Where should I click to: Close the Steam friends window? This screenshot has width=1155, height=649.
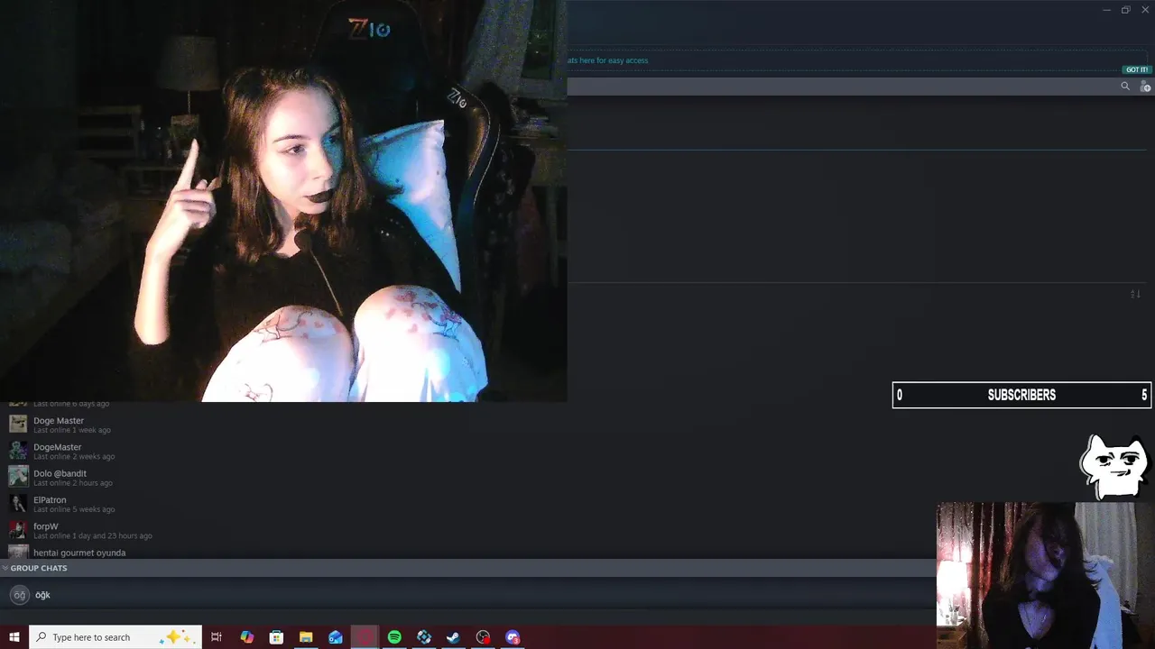pos(1145,10)
